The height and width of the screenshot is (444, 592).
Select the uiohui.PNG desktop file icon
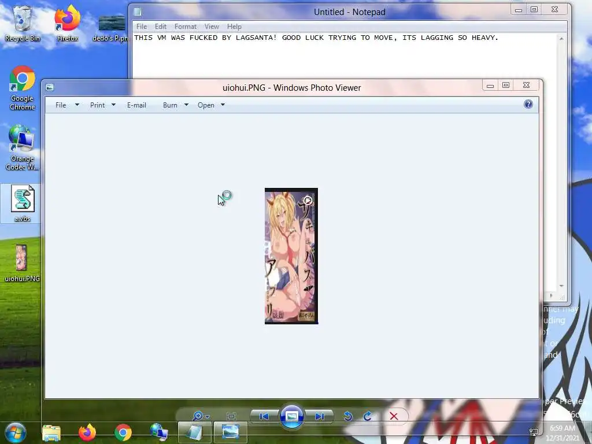point(23,263)
